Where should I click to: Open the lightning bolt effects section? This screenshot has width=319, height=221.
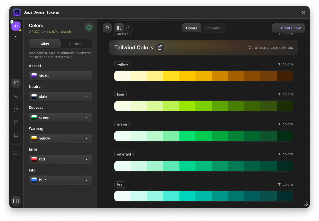(16, 109)
